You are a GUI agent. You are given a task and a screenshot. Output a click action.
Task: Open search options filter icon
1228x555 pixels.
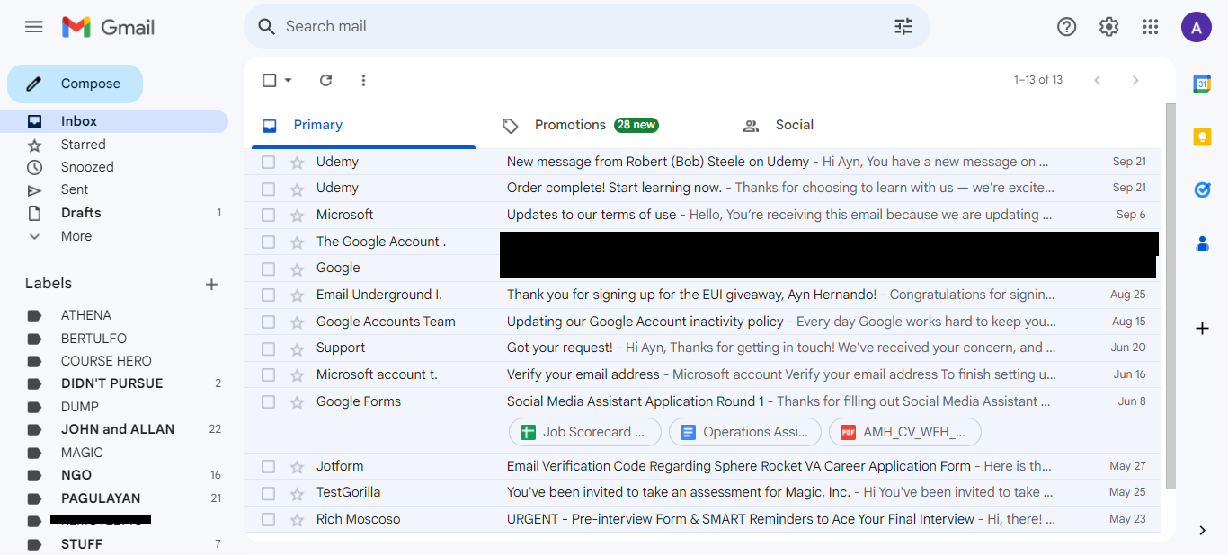pyautogui.click(x=903, y=27)
